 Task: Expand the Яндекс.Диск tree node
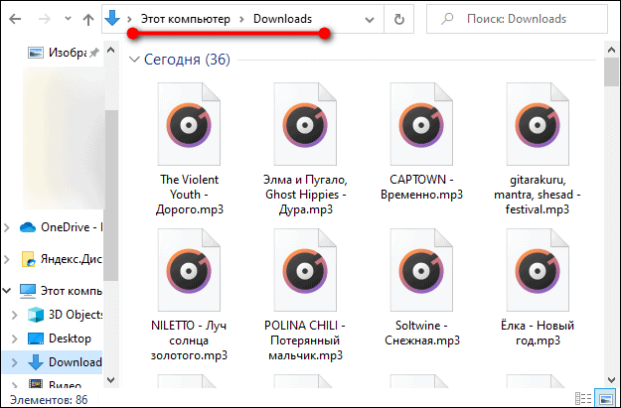7,259
